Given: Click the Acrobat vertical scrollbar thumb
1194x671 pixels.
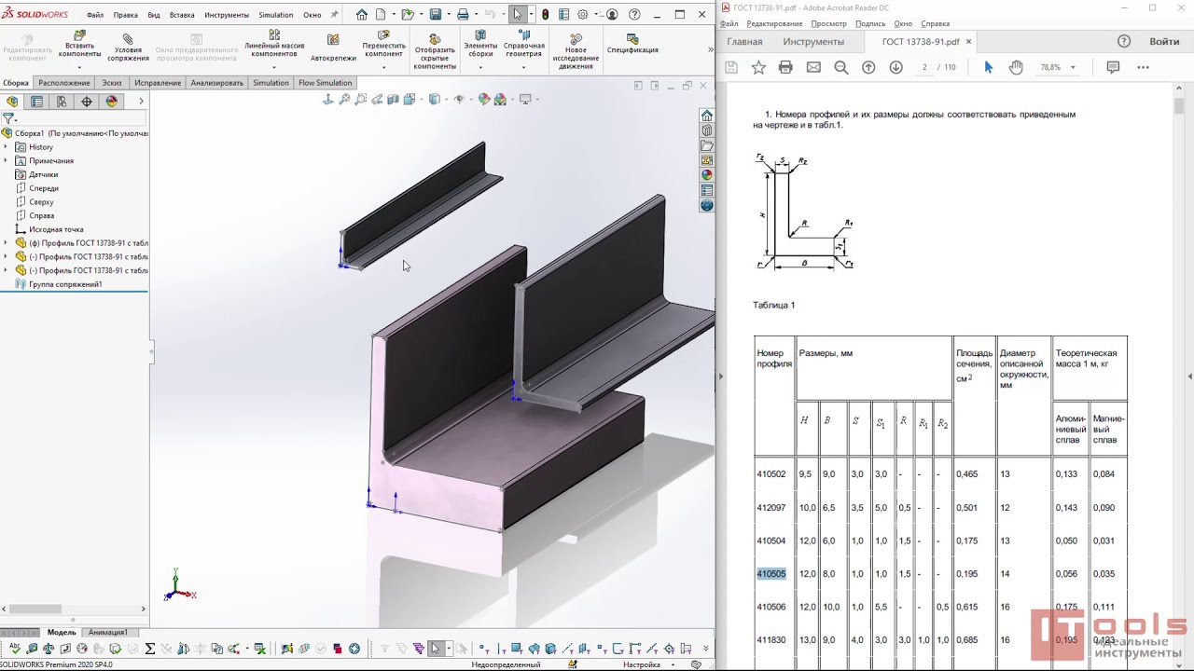Looking at the screenshot, I should pos(1178,105).
